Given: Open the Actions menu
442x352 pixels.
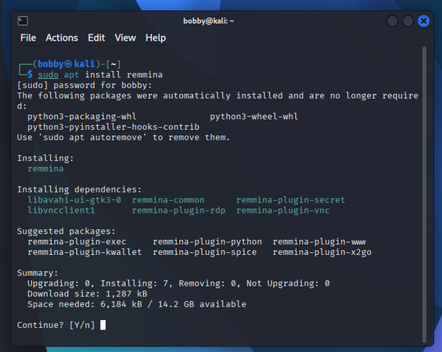Looking at the screenshot, I should point(62,38).
